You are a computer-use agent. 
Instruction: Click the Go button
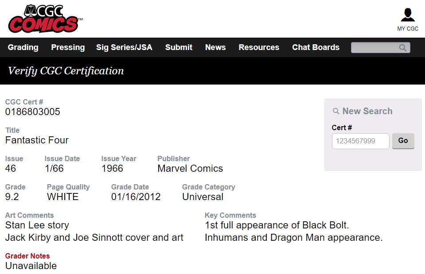(403, 141)
